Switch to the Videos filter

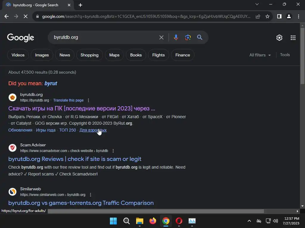click(x=18, y=55)
